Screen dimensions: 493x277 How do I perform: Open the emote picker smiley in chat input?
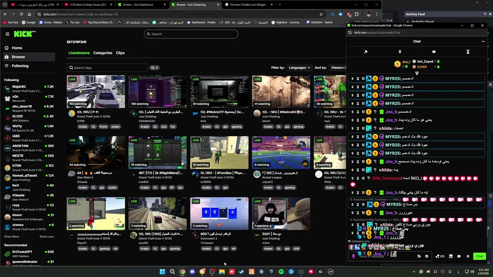click(x=427, y=256)
